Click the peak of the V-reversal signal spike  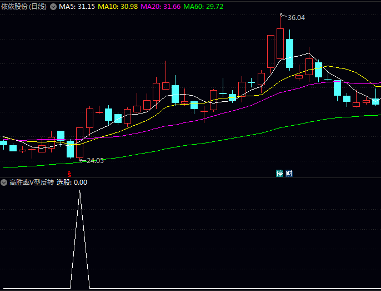coord(79,191)
